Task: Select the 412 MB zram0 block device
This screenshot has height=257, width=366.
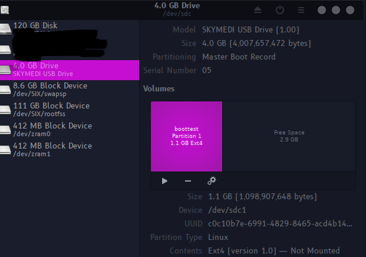Action: click(70, 130)
